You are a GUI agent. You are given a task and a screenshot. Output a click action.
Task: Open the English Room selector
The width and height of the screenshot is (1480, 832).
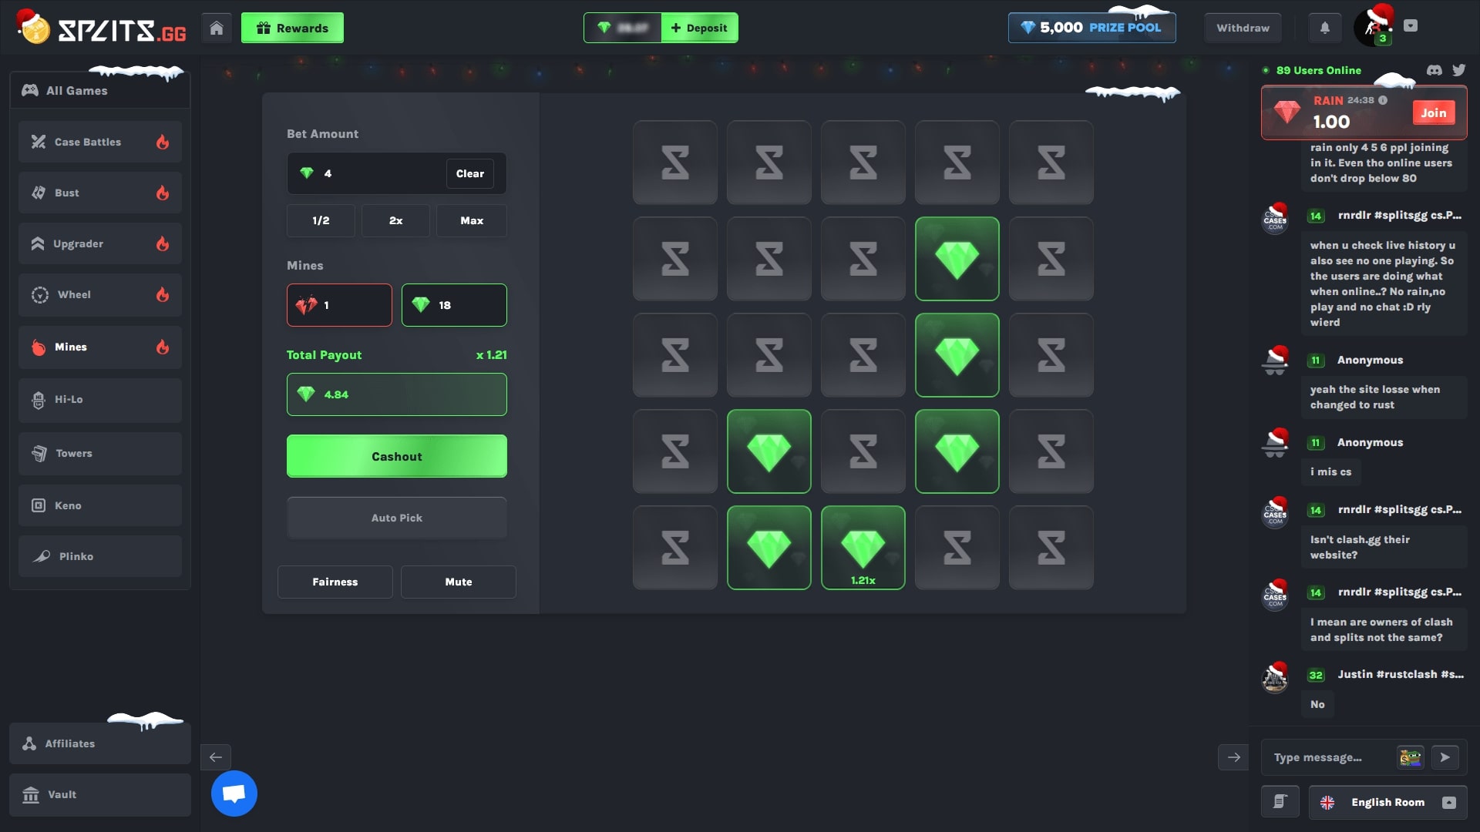pyautogui.click(x=1387, y=802)
